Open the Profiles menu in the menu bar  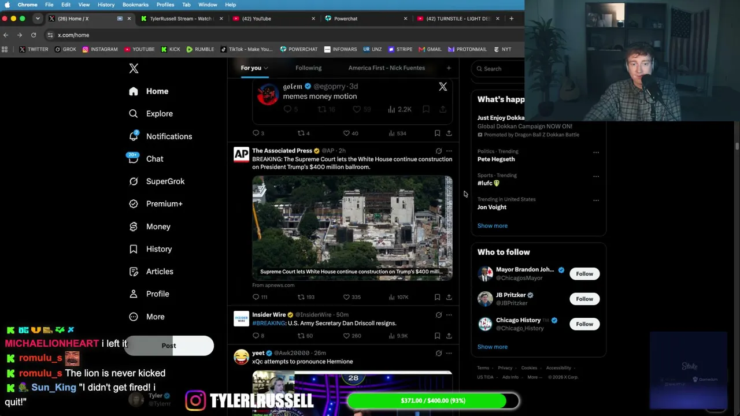(x=165, y=5)
